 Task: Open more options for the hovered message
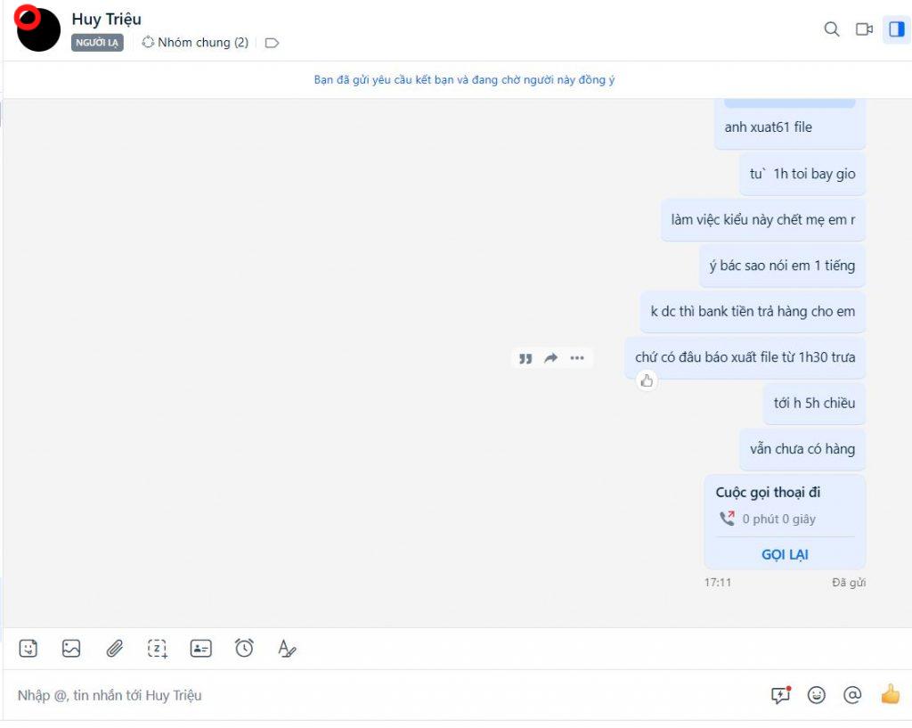[576, 358]
